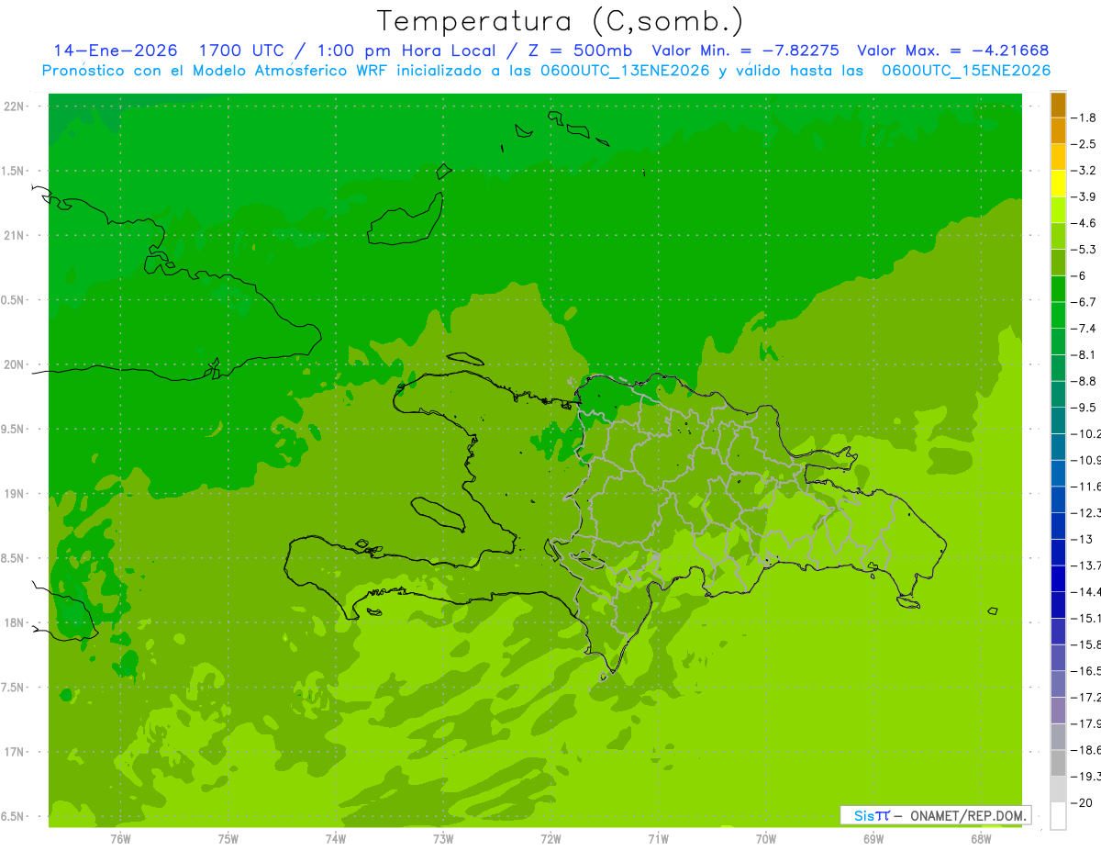Click the "-7.4" colorbar value
This screenshot has height=851, width=1101.
click(x=1084, y=329)
